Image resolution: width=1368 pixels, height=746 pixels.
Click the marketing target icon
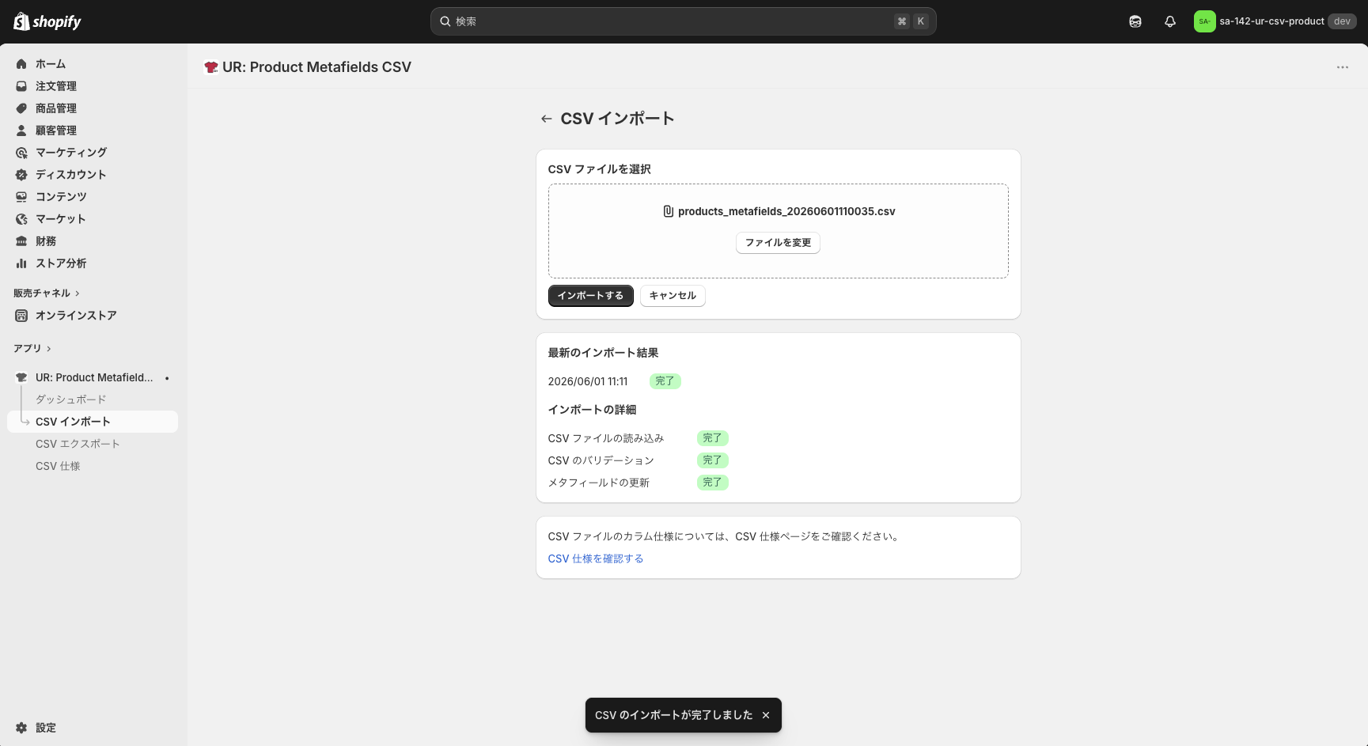(21, 153)
